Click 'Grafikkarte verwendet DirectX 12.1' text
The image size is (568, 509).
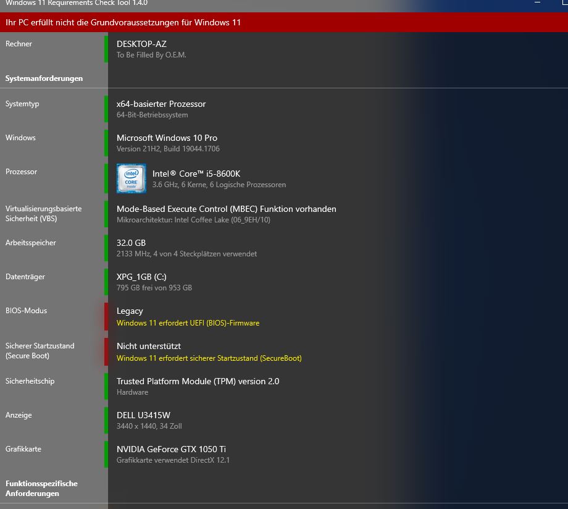click(173, 460)
